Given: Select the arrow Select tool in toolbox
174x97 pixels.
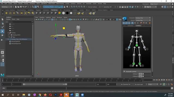Looking at the screenshot, I should [2, 19].
